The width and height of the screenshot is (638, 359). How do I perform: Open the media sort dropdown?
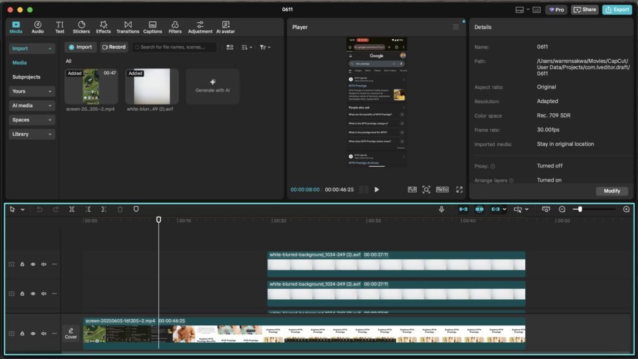coord(247,47)
